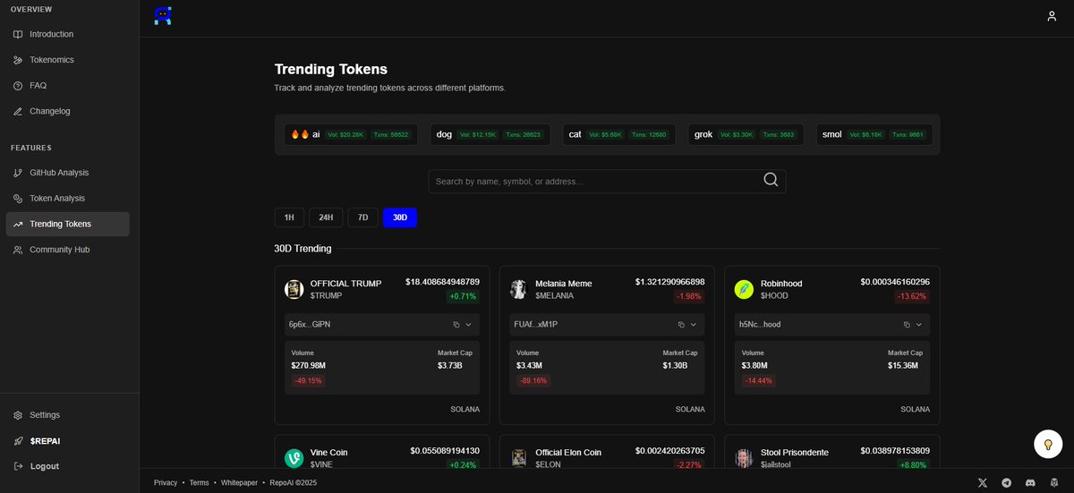This screenshot has width=1074, height=493.
Task: Click the GitHub Analysis branch icon
Action: pyautogui.click(x=19, y=173)
